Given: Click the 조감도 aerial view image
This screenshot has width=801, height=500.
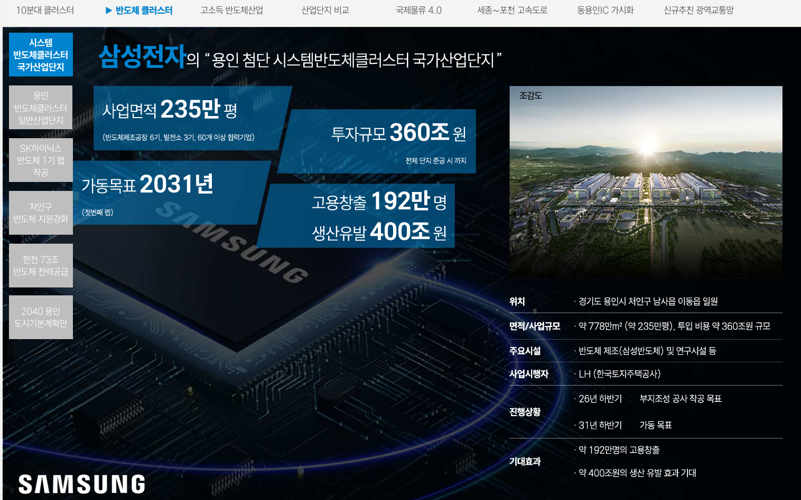Looking at the screenshot, I should (x=646, y=182).
